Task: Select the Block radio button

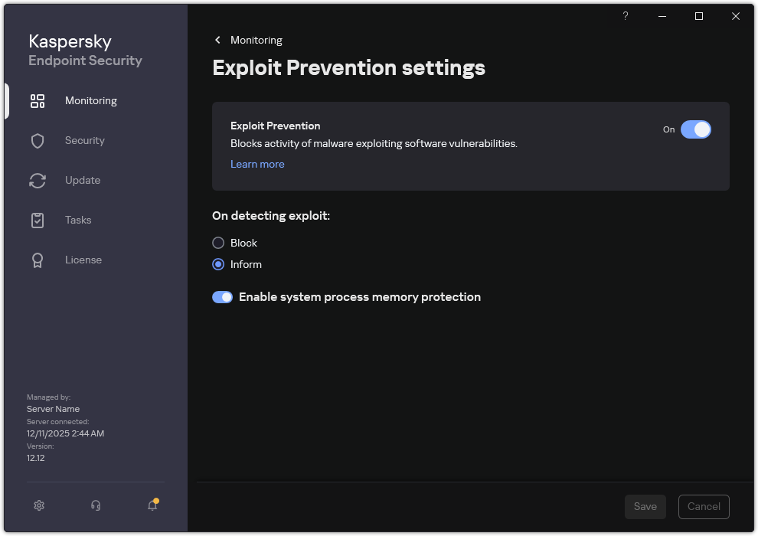Action: (x=217, y=243)
